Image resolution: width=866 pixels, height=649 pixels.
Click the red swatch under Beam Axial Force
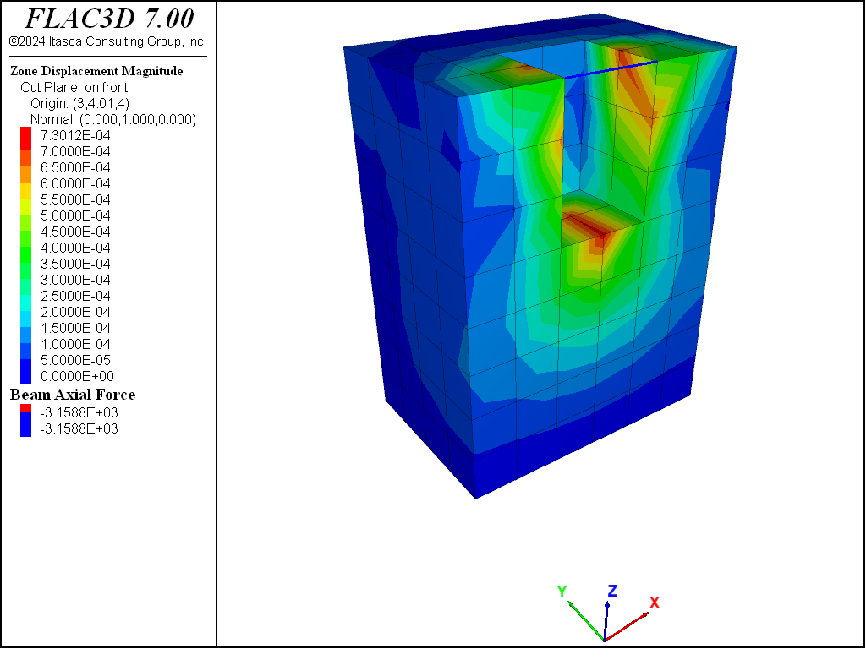tap(26, 408)
